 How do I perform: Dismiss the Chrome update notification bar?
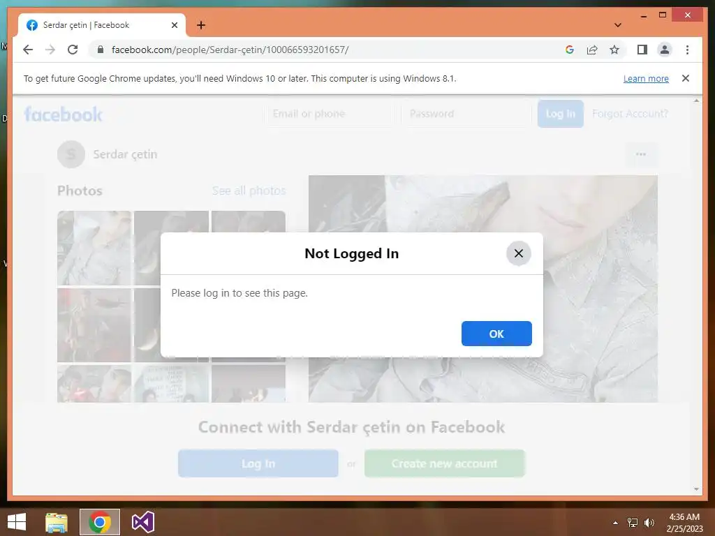tap(686, 78)
